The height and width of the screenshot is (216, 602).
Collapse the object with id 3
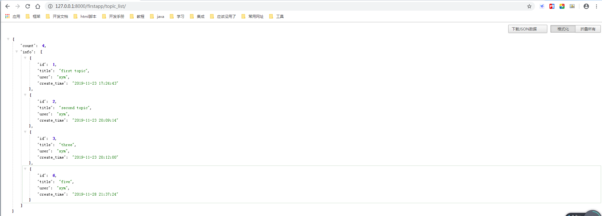coord(25,132)
